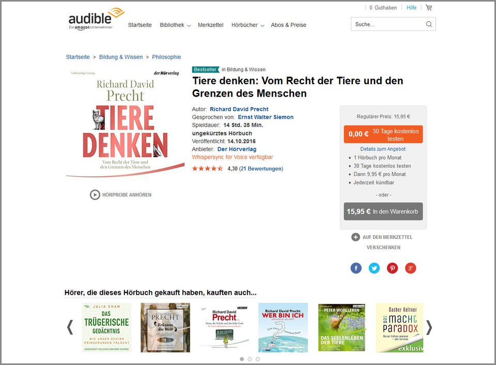
Task: Share on Google Plus icon
Action: [411, 268]
